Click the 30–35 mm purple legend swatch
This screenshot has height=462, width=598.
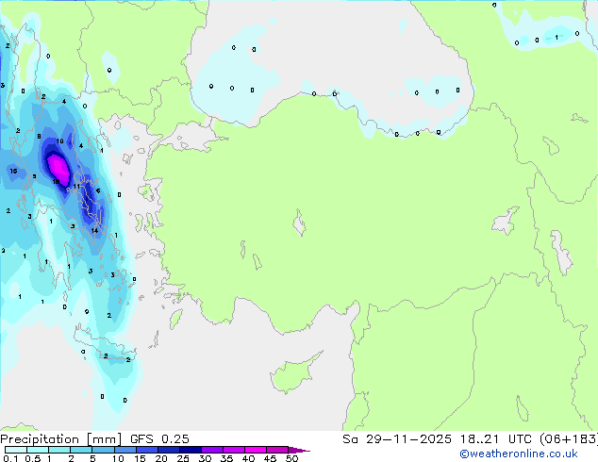point(211,450)
